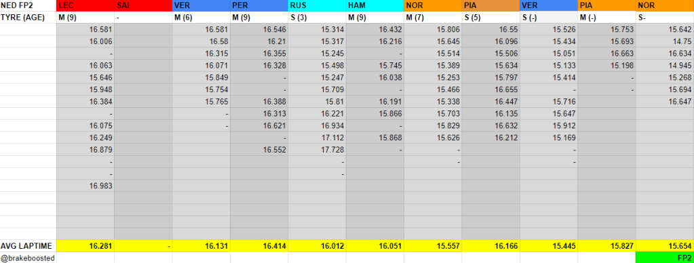
Task: Select tyre cell S-
Action: click(x=665, y=18)
